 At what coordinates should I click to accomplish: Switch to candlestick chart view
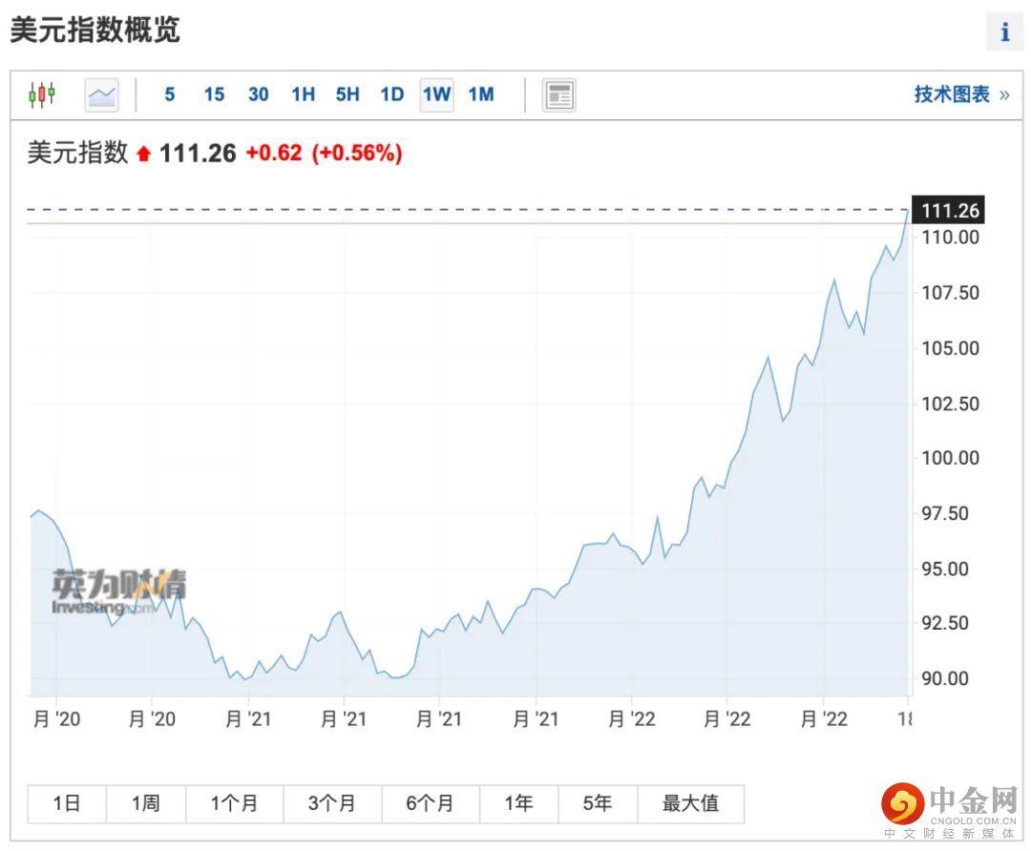click(41, 95)
